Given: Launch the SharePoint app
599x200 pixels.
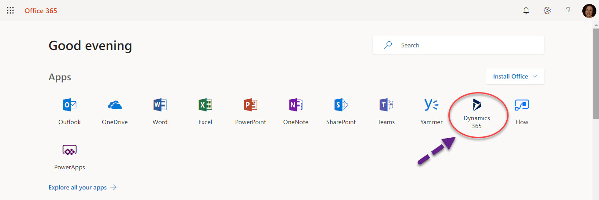Looking at the screenshot, I should click(x=341, y=111).
